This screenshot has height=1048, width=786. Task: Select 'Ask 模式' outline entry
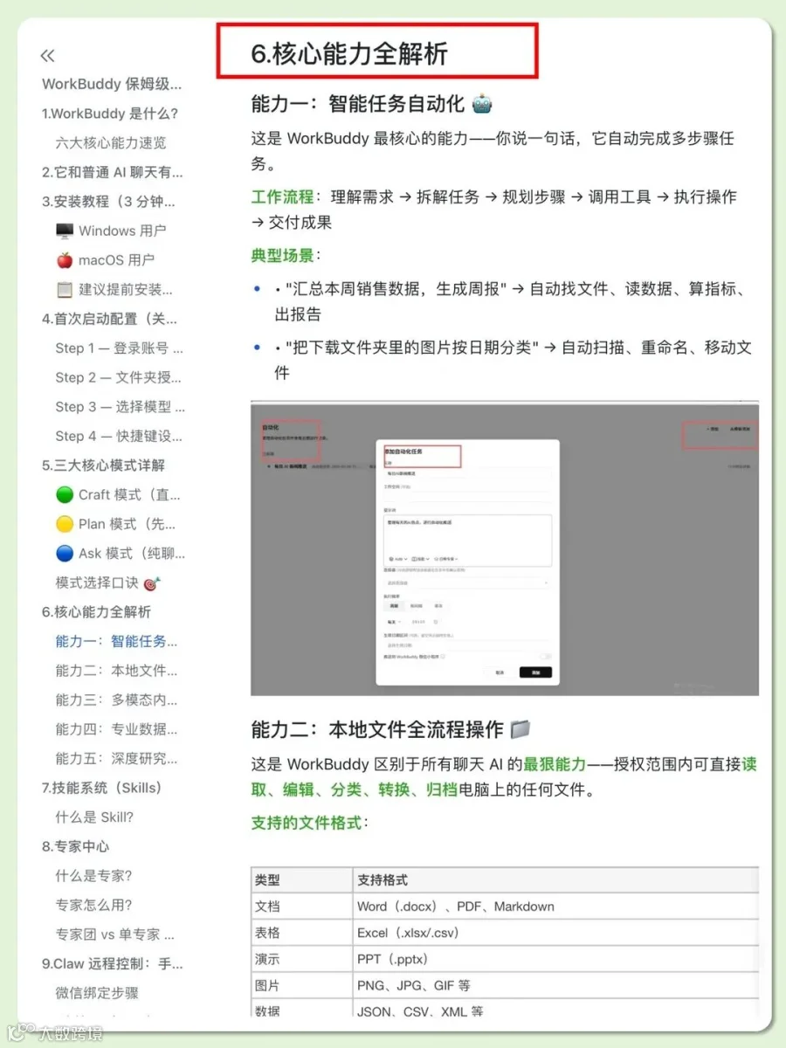pos(121,553)
